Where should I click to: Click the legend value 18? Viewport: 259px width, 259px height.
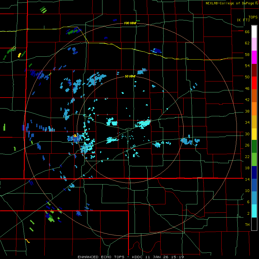(x=247, y=168)
